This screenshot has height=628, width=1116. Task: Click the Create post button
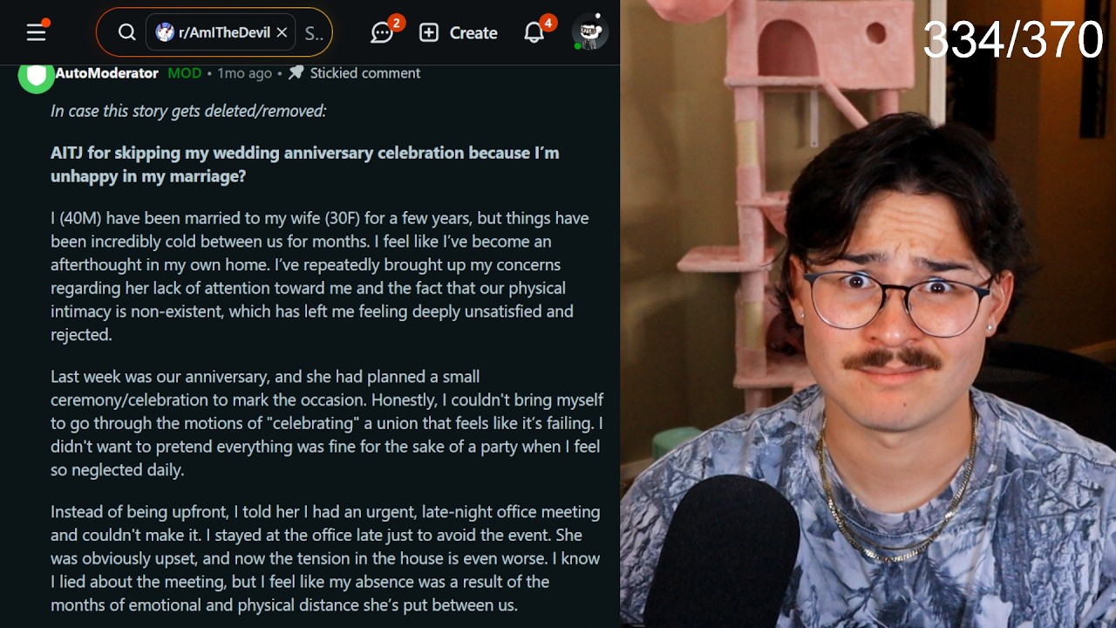pyautogui.click(x=458, y=32)
